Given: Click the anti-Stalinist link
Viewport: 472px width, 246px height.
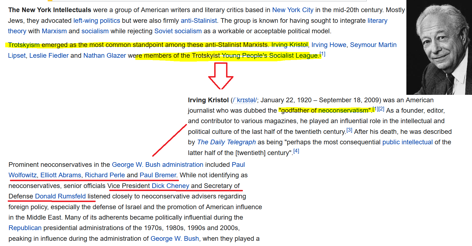Looking at the screenshot, I should point(199,21).
